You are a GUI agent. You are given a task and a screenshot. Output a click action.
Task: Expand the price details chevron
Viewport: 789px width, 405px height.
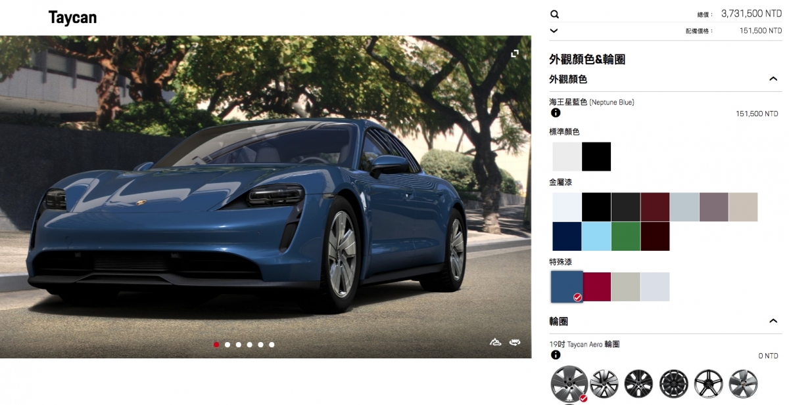554,31
